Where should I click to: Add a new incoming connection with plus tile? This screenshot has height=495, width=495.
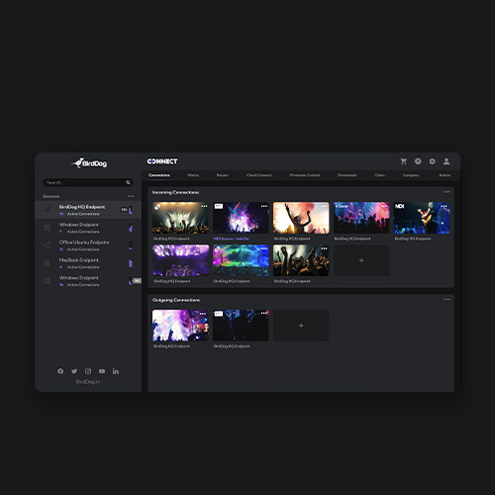click(x=361, y=260)
